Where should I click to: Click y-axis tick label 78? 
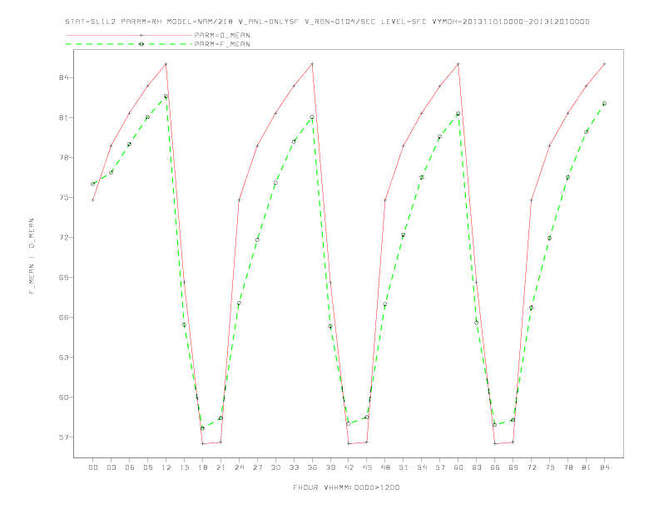[x=63, y=157]
